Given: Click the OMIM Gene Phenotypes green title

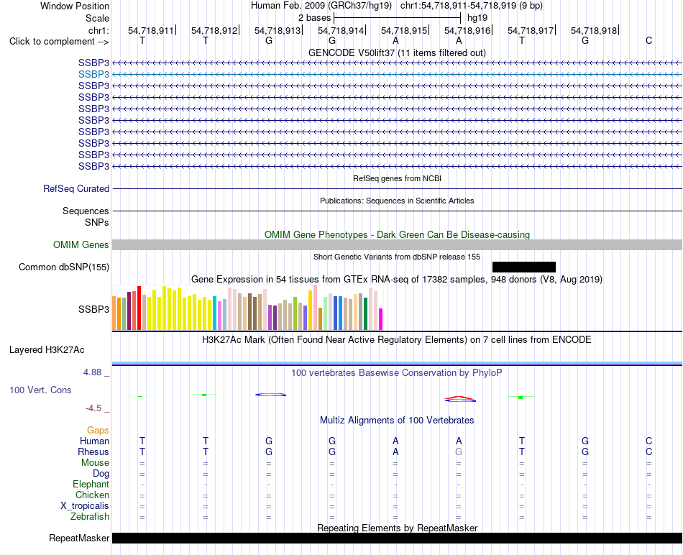Looking at the screenshot, I should [x=397, y=234].
